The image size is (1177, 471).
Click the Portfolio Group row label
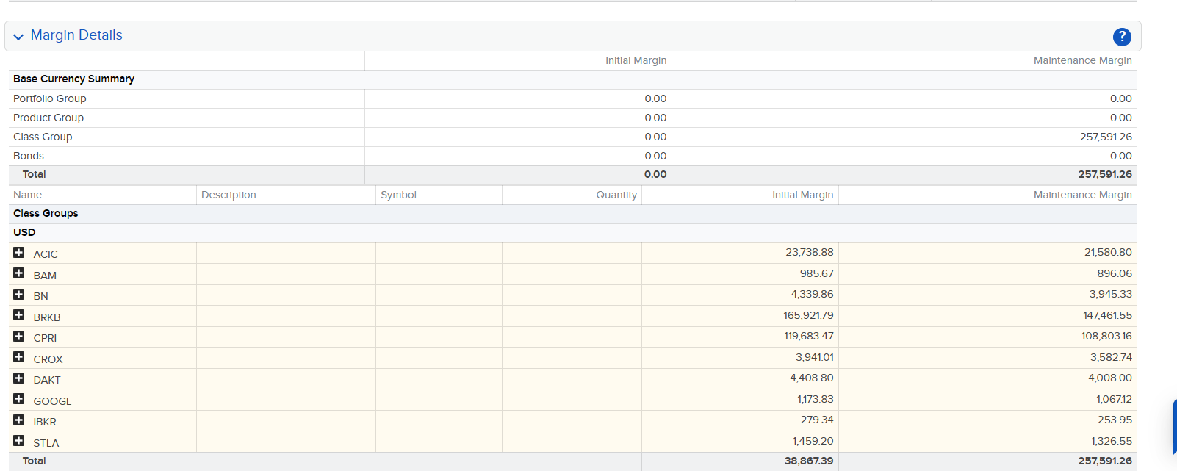pos(50,98)
